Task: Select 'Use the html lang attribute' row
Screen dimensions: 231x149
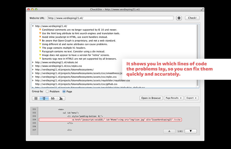Action: [81, 33]
